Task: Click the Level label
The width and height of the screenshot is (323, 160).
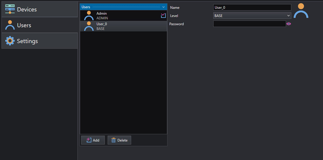Action: pos(174,16)
